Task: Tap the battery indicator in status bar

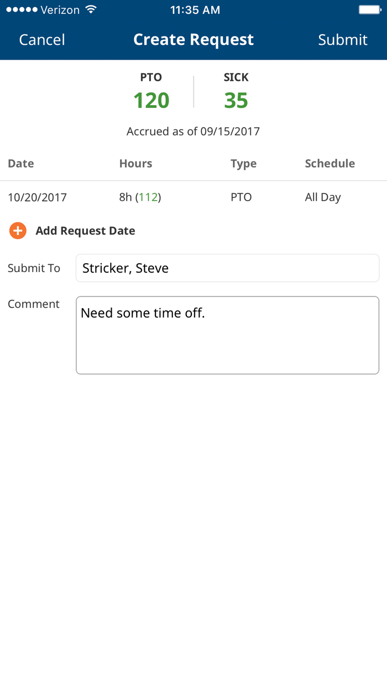Action: click(x=369, y=9)
